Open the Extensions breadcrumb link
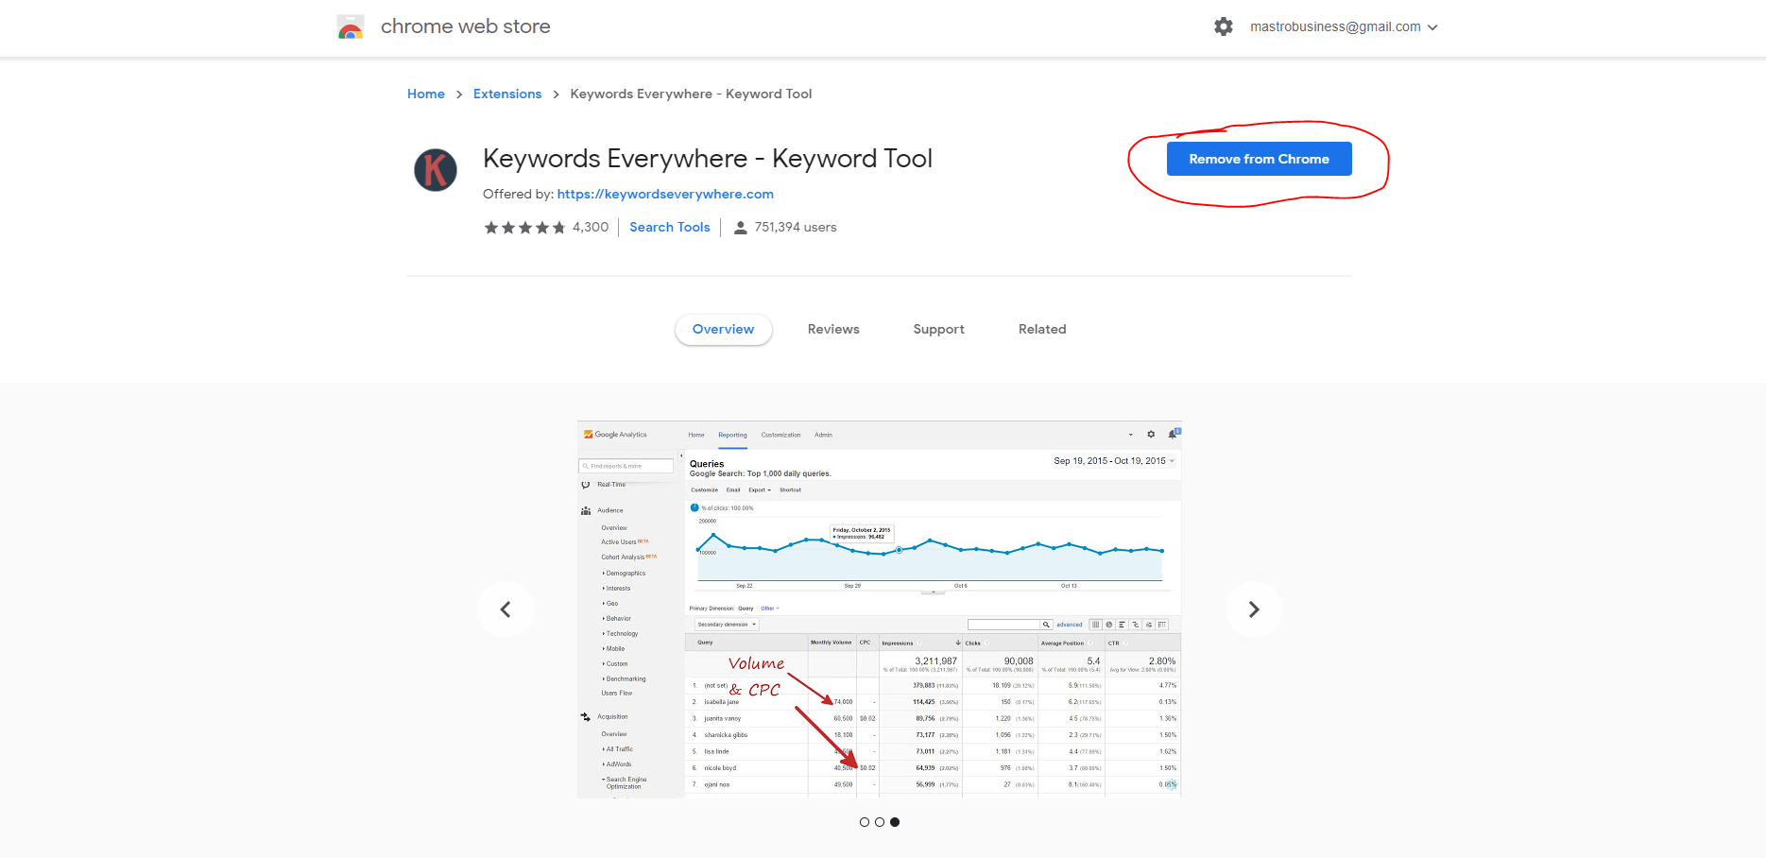The width and height of the screenshot is (1766, 858). [x=507, y=94]
